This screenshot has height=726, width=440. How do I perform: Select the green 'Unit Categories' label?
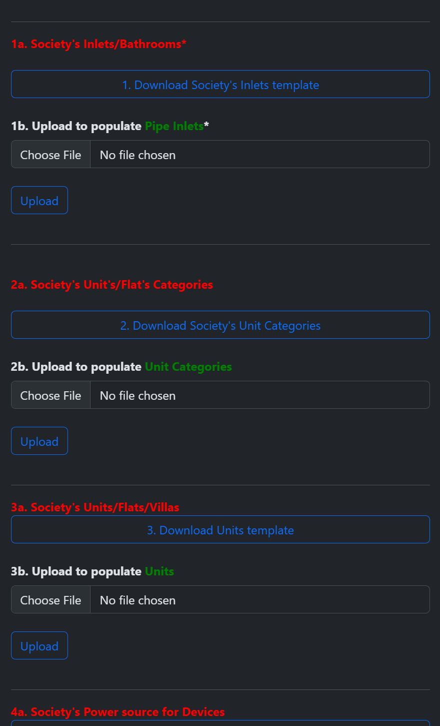[188, 367]
